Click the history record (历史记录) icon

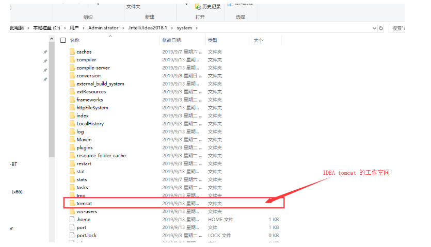[198, 7]
